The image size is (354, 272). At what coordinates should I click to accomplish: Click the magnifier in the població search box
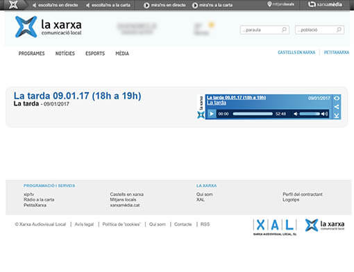click(339, 30)
